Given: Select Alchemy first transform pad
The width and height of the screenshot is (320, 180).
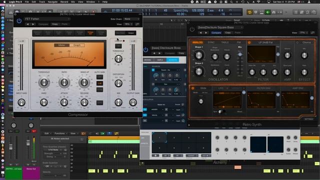Looking at the screenshot, I should coord(159,137).
